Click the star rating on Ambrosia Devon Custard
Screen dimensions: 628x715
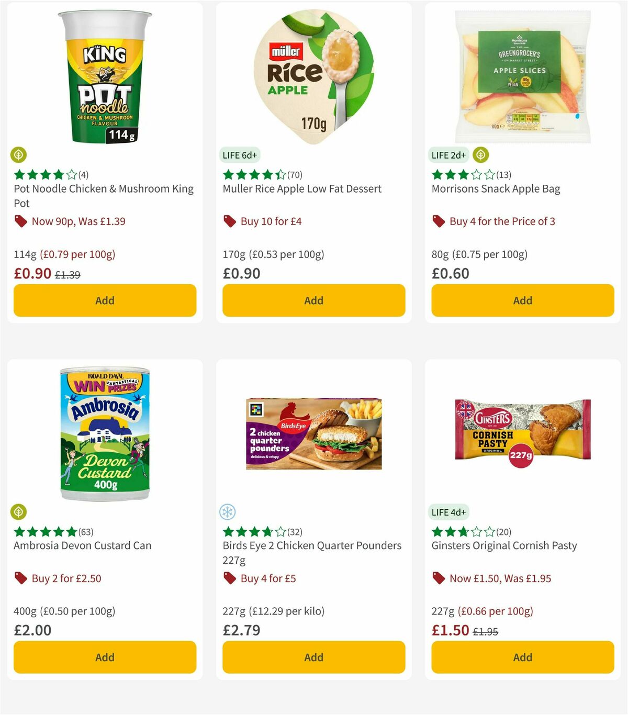point(44,531)
